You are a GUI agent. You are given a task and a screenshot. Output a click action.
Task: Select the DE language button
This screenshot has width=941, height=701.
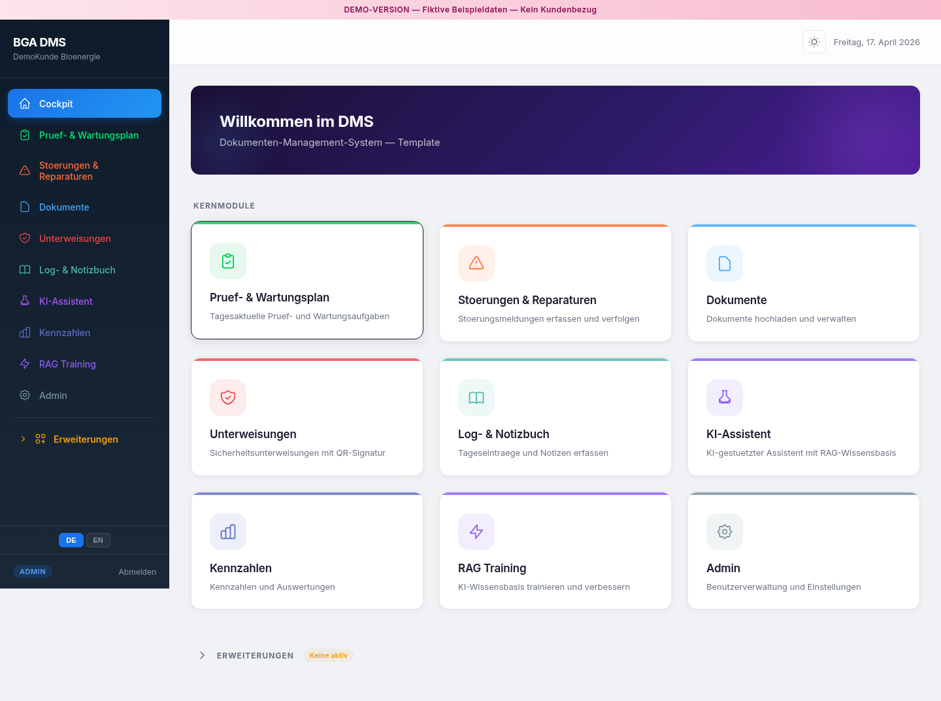(71, 540)
